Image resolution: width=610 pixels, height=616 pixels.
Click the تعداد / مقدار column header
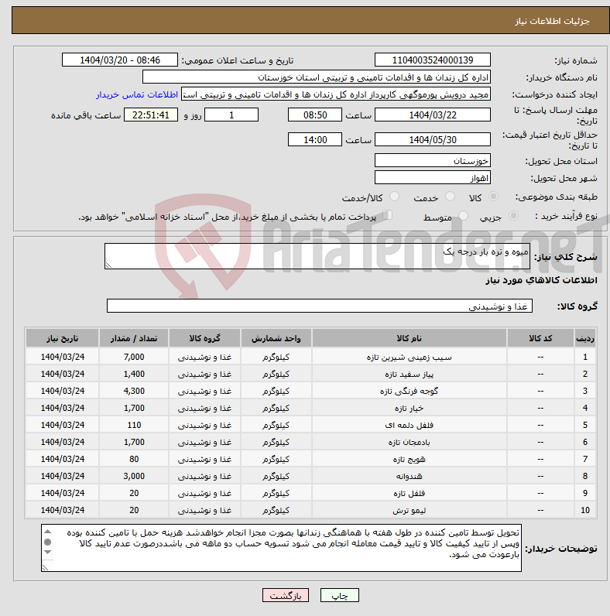134,338
